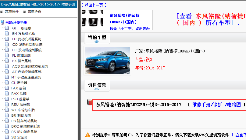Viewport: 246px width, 140px height.
Task: Open SB 安全带 section
Action: 19,137
